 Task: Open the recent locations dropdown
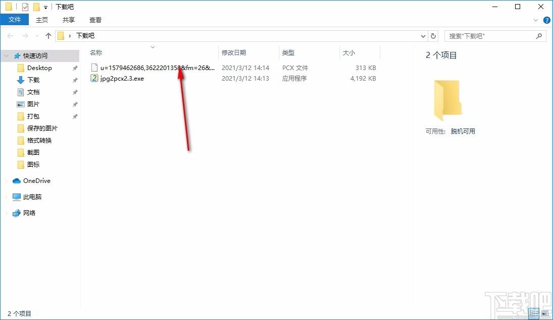coord(37,36)
